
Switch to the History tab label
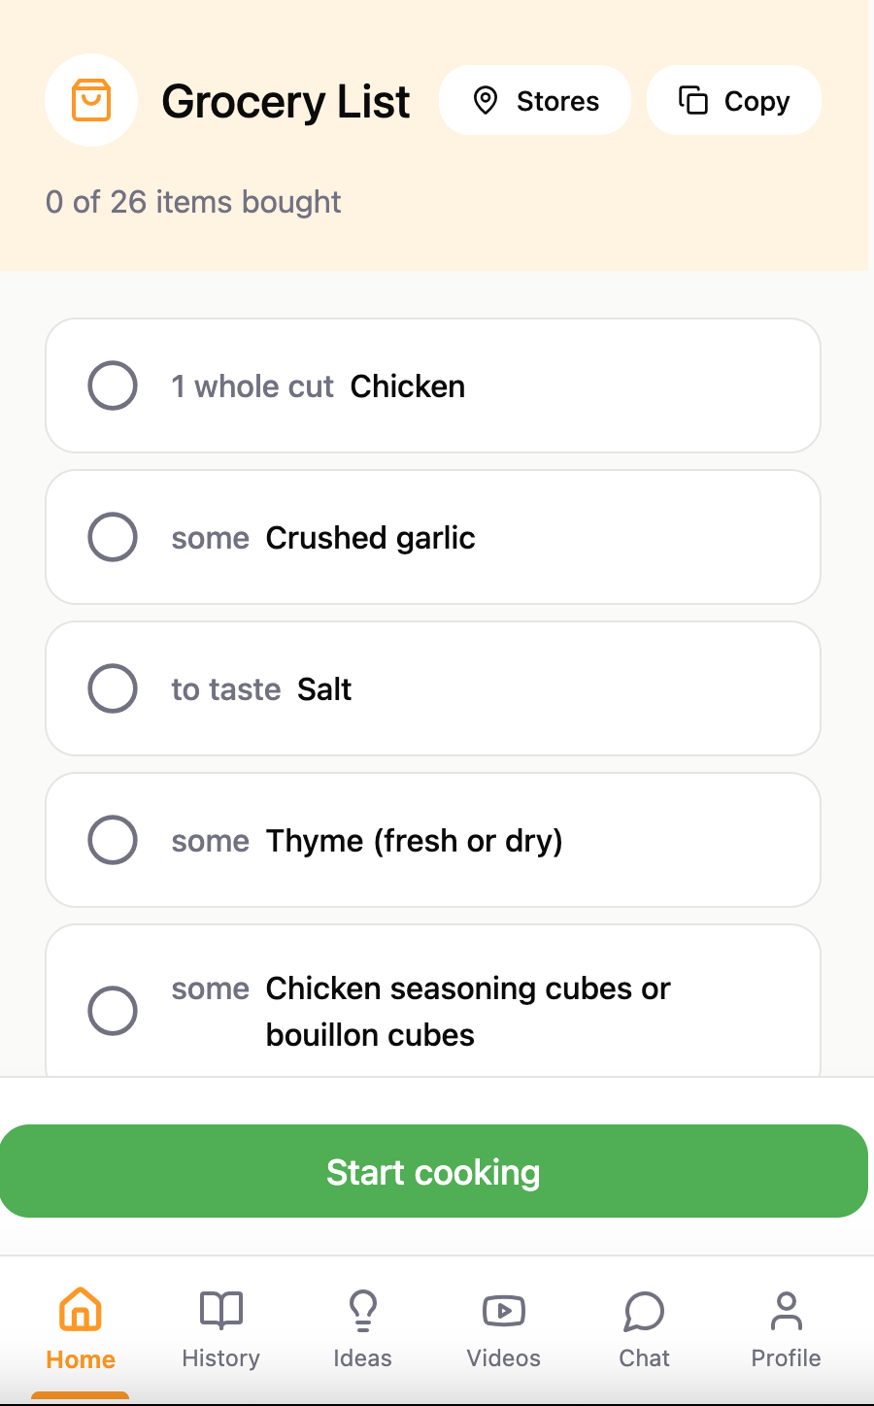pos(221,1358)
